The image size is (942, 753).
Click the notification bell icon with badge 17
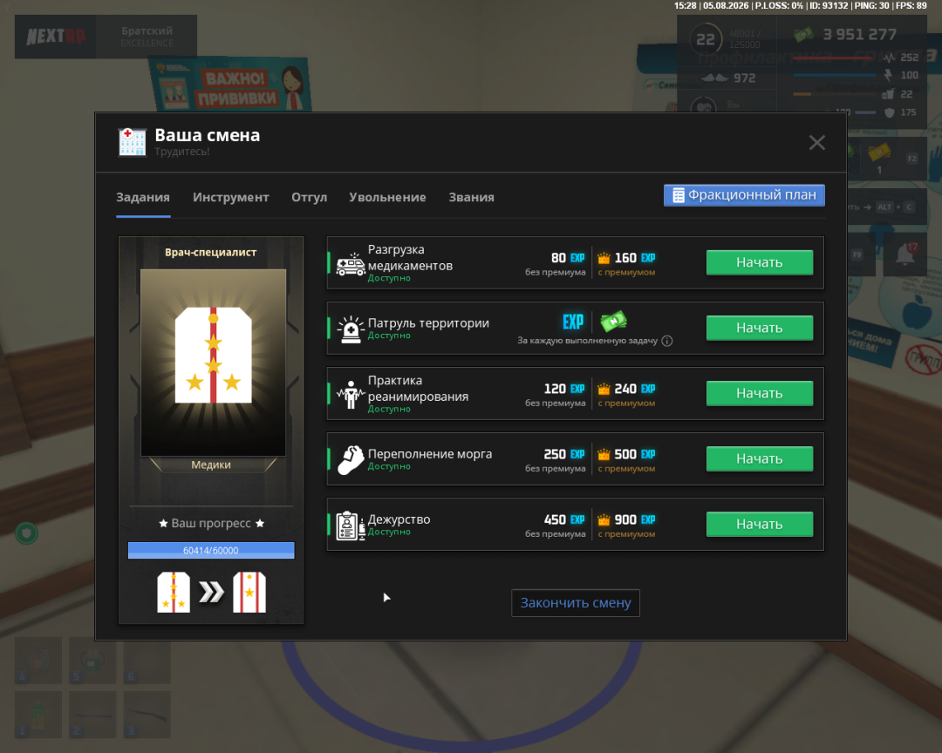905,256
